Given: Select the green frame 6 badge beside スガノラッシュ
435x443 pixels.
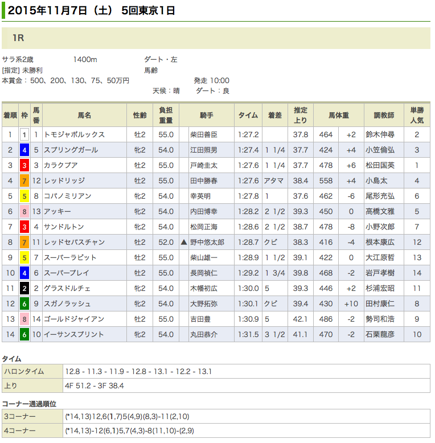Looking at the screenshot, I should 24,304.
